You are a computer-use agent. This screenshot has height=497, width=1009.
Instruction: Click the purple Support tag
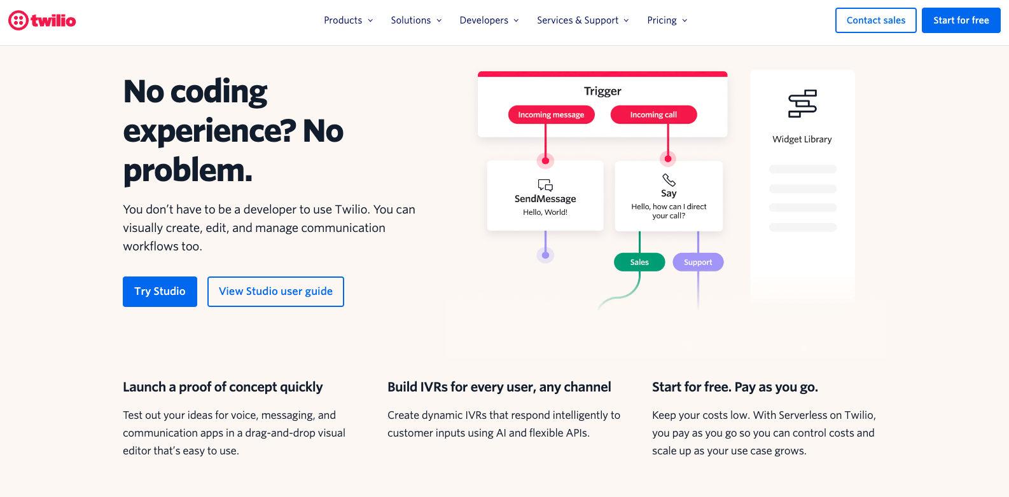point(698,262)
